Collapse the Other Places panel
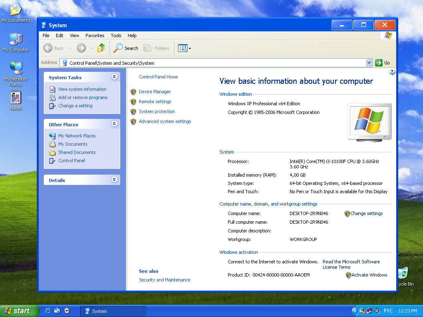 click(x=114, y=124)
